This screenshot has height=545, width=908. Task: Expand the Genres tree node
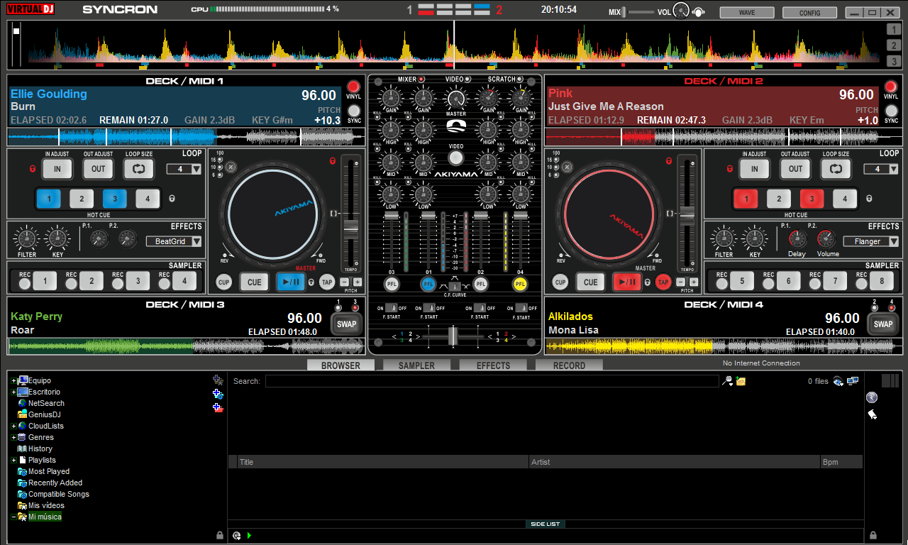pyautogui.click(x=13, y=438)
